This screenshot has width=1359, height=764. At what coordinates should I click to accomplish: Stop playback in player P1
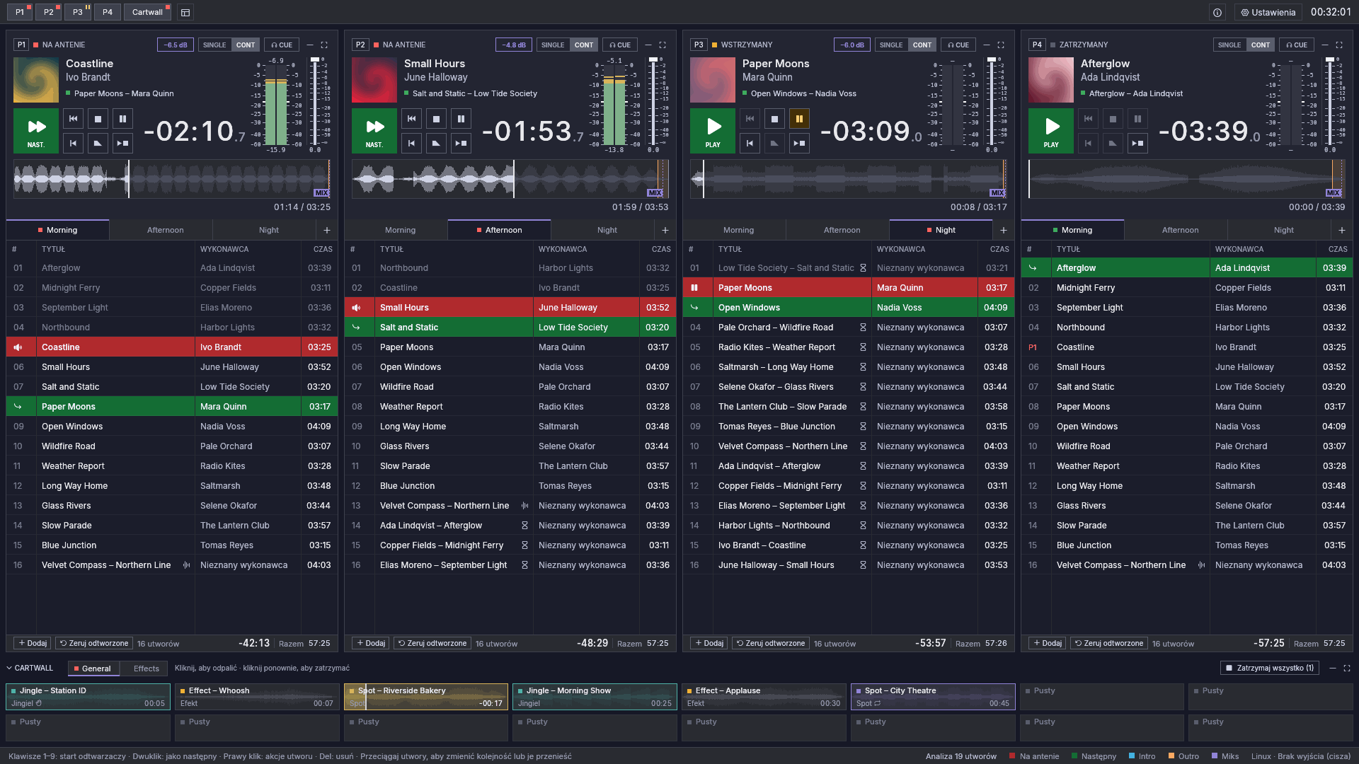[98, 119]
